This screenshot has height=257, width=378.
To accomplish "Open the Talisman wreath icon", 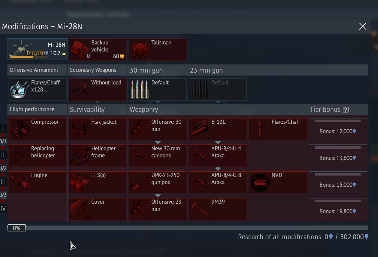I will pos(140,50).
